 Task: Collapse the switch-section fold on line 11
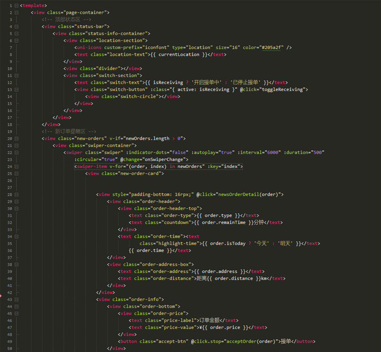16,76
